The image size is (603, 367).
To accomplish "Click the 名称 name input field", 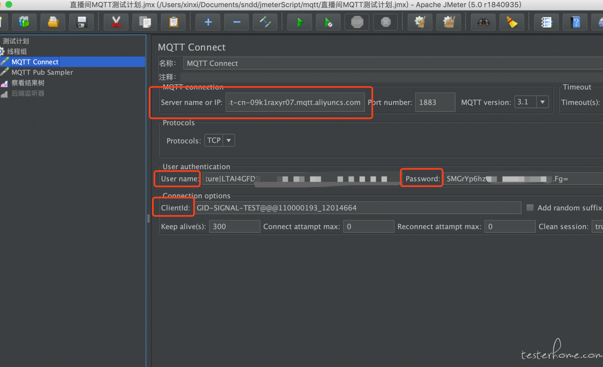I will tap(393, 63).
